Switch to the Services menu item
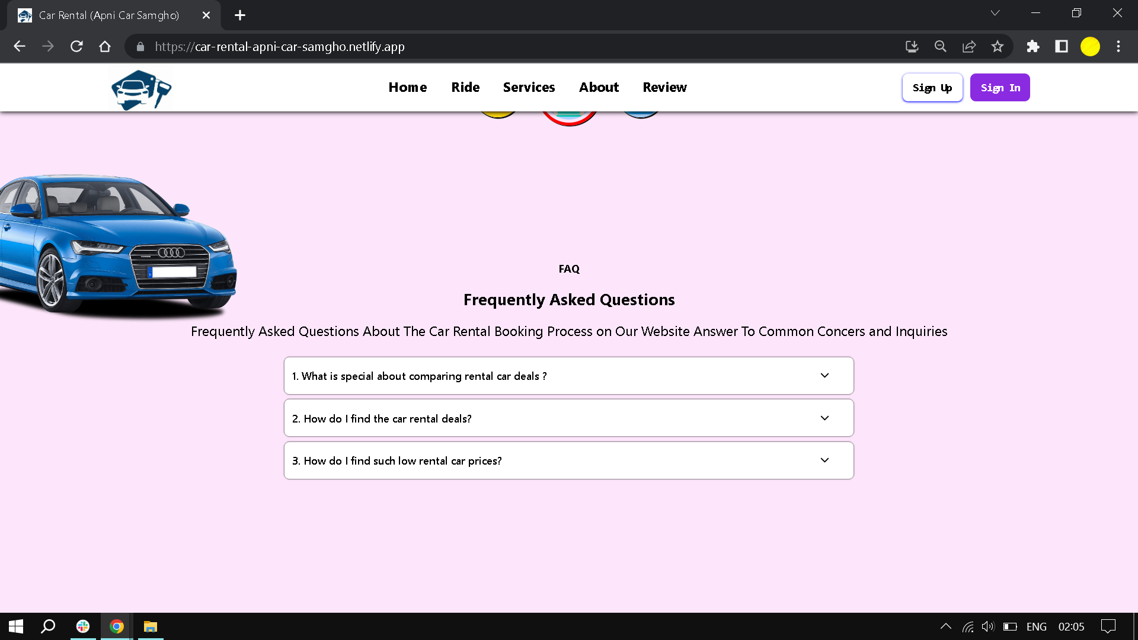 pos(529,87)
